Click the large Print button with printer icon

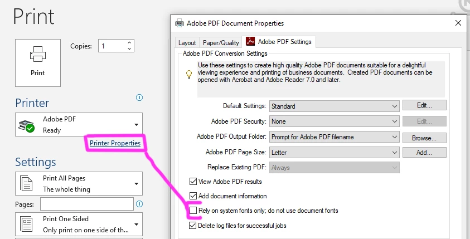click(38, 63)
